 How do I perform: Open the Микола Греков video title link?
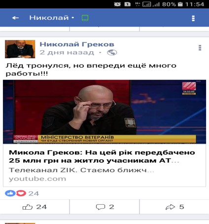click(x=102, y=156)
